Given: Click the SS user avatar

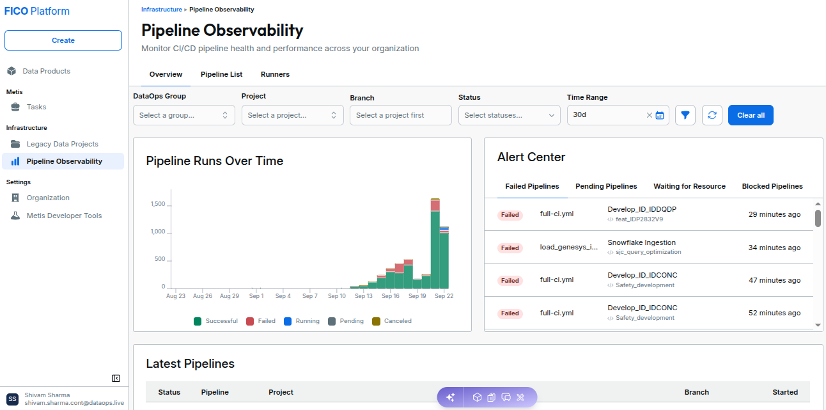Looking at the screenshot, I should (12, 399).
